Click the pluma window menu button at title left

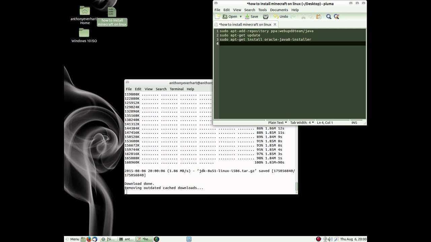click(217, 3)
